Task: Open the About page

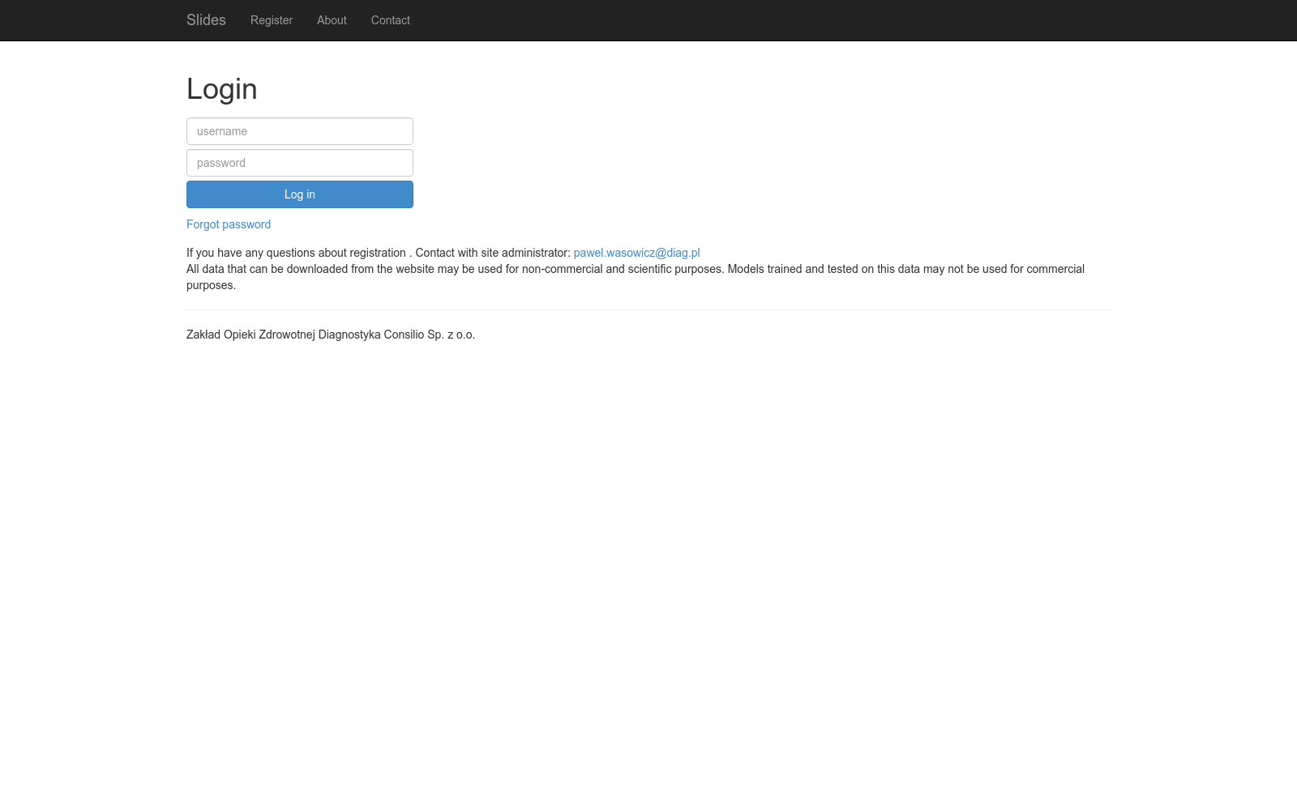Action: click(332, 20)
